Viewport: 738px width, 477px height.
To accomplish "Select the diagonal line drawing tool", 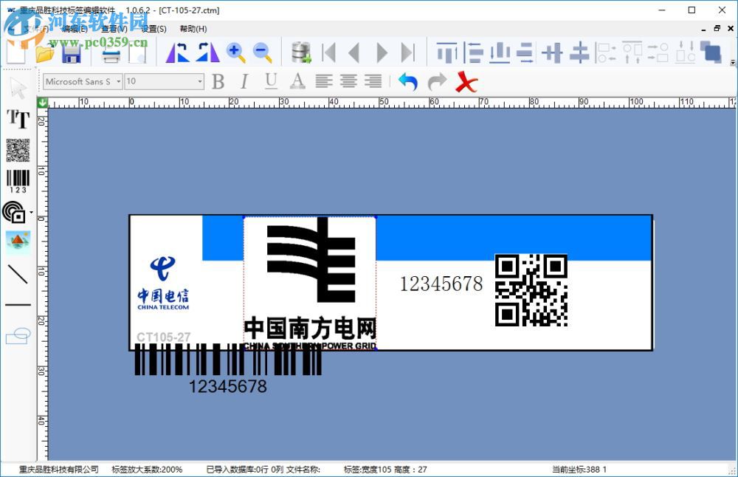I will point(18,275).
